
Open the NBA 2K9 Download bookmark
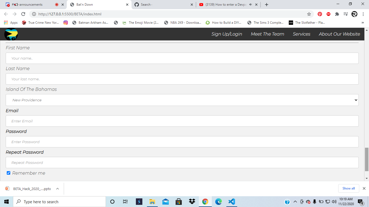pyautogui.click(x=183, y=23)
